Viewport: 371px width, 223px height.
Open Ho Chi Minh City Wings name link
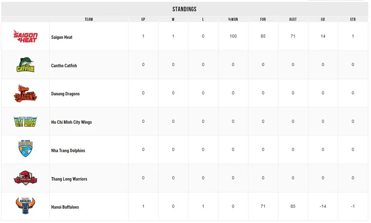pos(71,122)
